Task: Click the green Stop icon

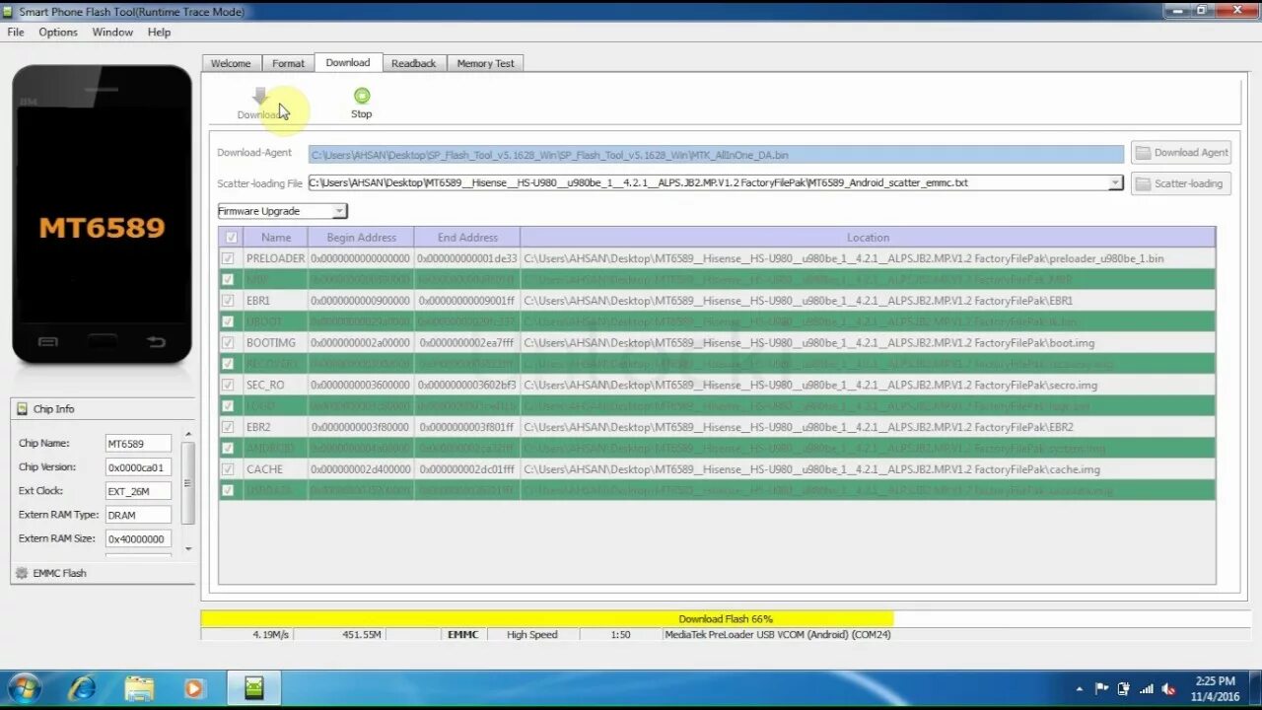Action: click(x=362, y=96)
